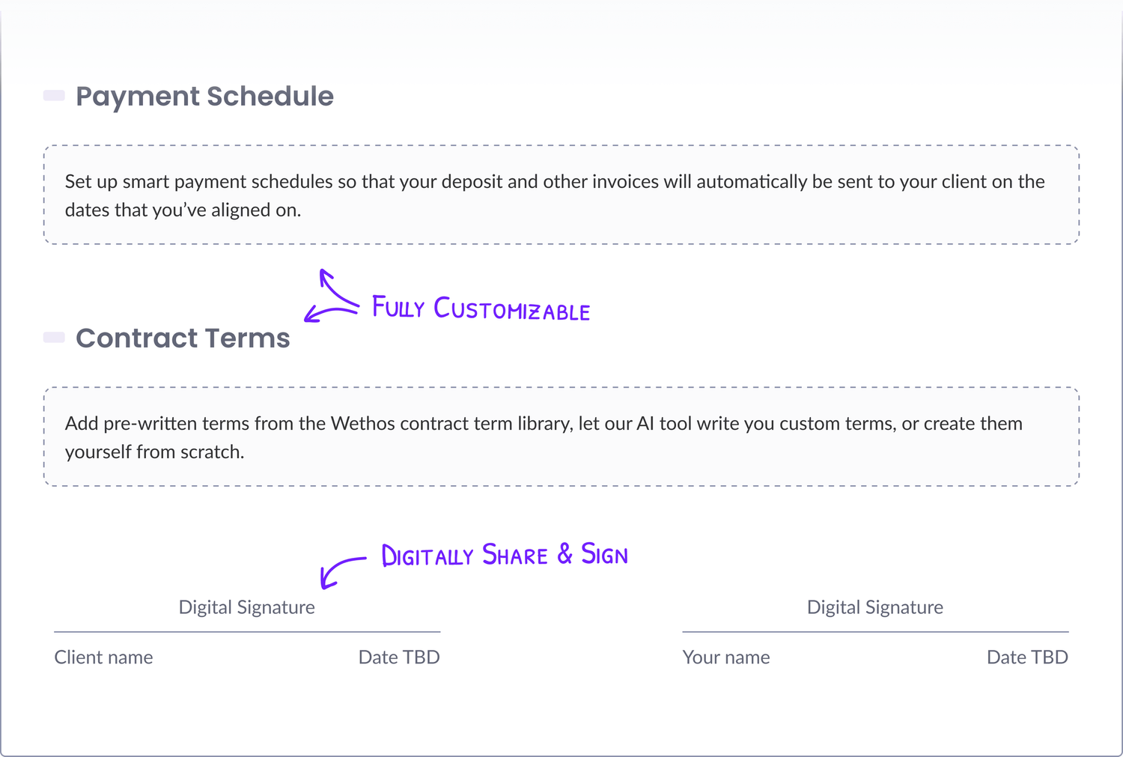The height and width of the screenshot is (757, 1123).
Task: Click Date TBD under your signature
Action: 1027,657
